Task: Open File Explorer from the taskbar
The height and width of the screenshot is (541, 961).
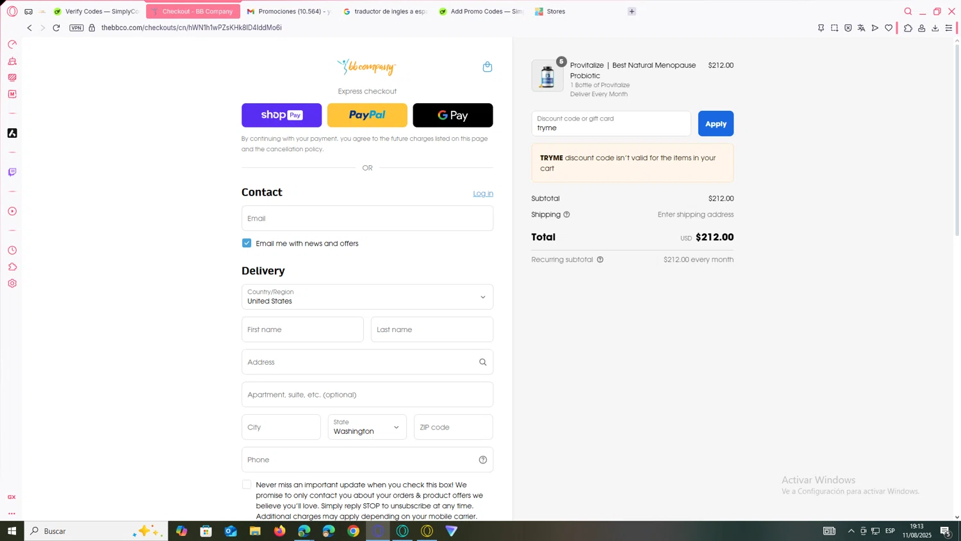Action: (x=255, y=531)
